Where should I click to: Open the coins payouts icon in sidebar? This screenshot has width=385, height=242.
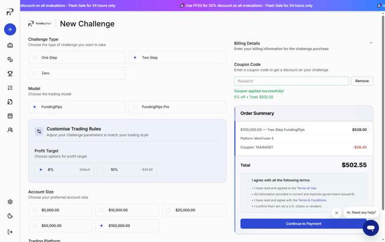click(10, 59)
